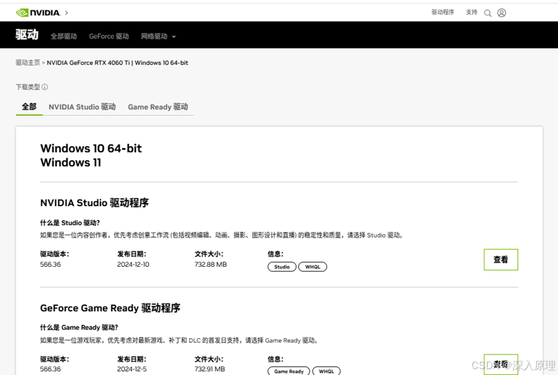
Task: Switch to Game Ready 驱动 tab
Action: point(158,107)
